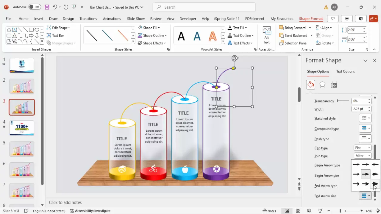Viewport: 381px width, 214px height.
Task: Switch to the Transitions tab
Action: pyautogui.click(x=88, y=18)
